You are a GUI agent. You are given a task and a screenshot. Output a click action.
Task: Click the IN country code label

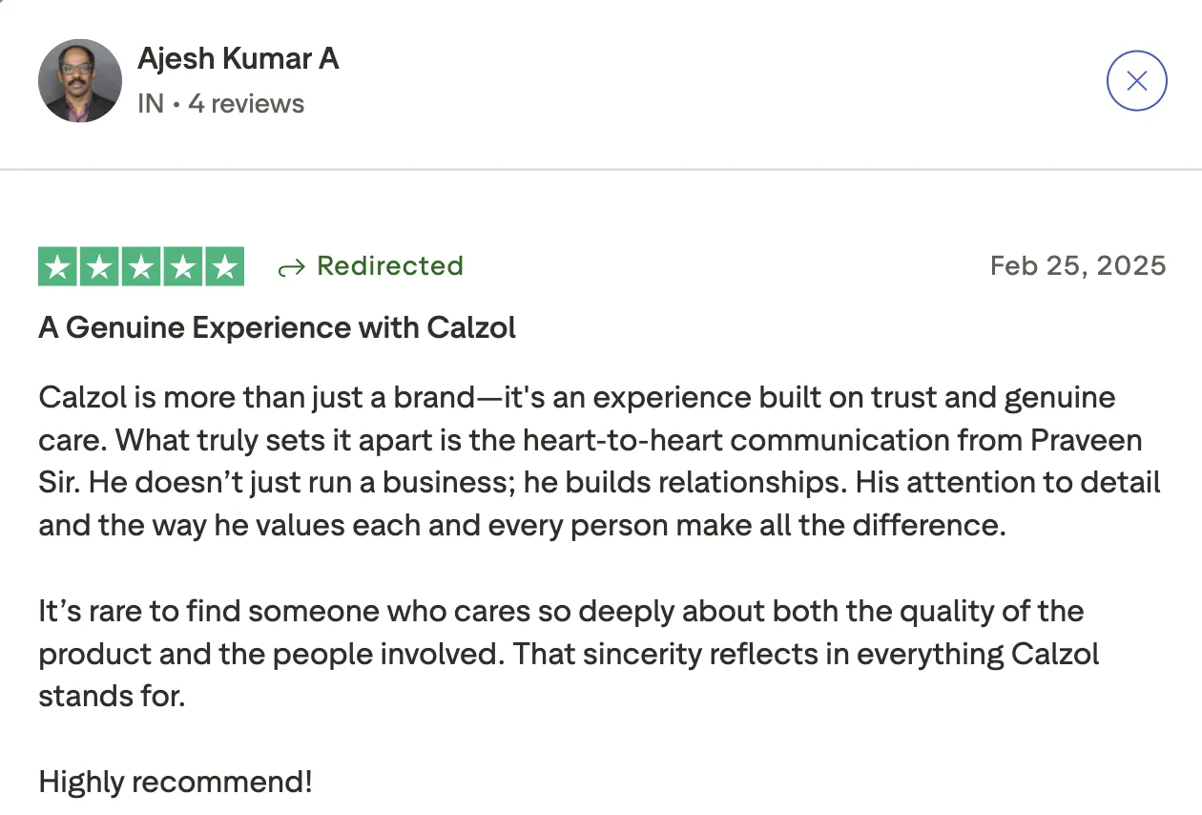point(150,103)
